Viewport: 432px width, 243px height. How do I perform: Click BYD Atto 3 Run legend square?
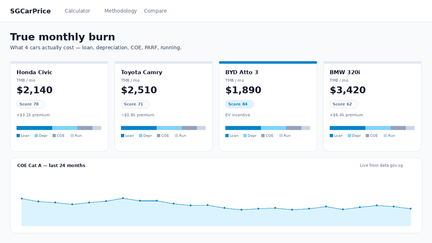(281, 136)
